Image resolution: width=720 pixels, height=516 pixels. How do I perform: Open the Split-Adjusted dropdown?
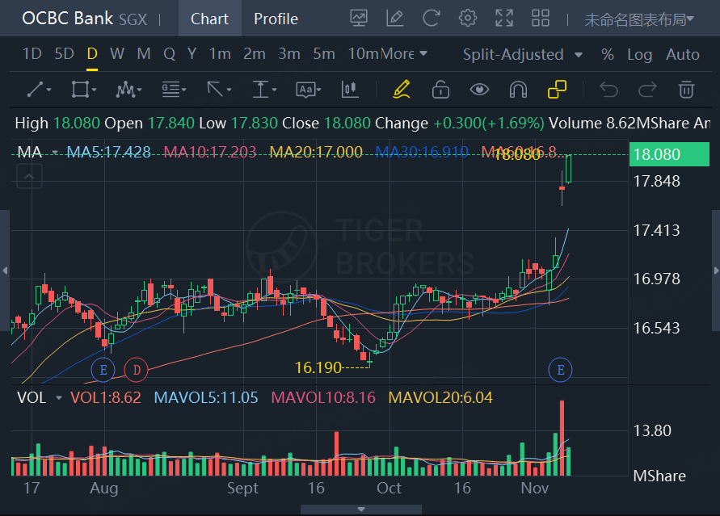coord(523,55)
